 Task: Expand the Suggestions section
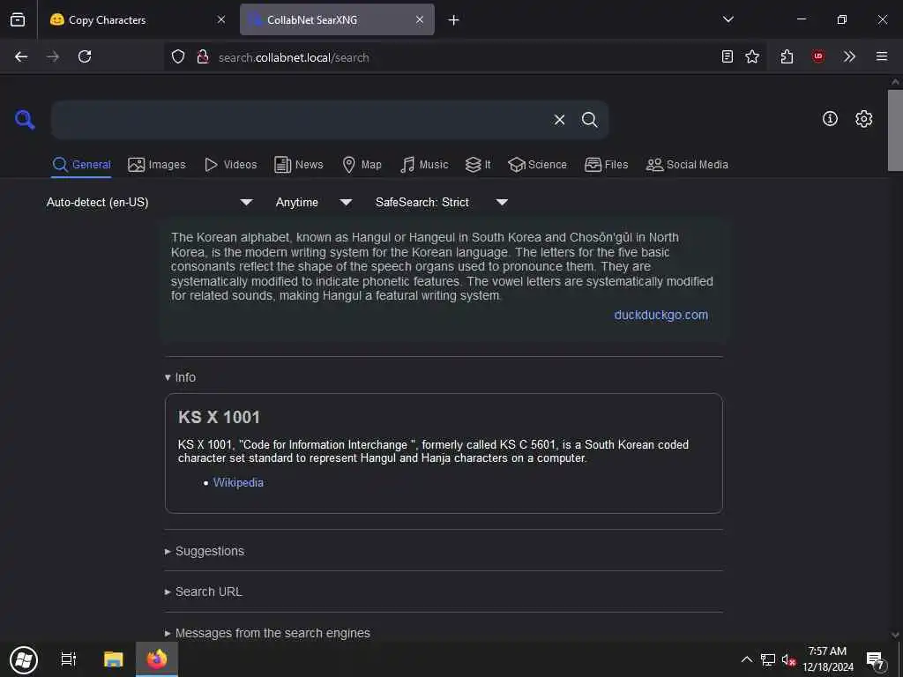pos(205,552)
